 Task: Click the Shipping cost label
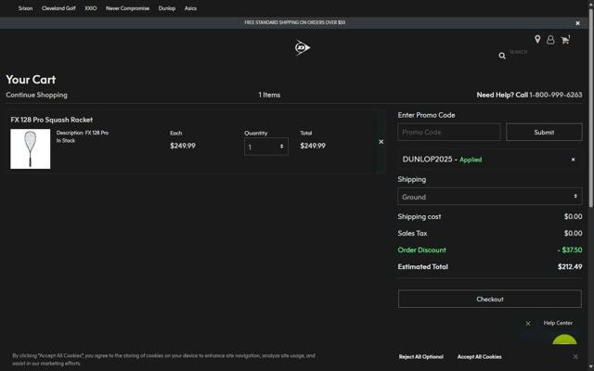(419, 216)
